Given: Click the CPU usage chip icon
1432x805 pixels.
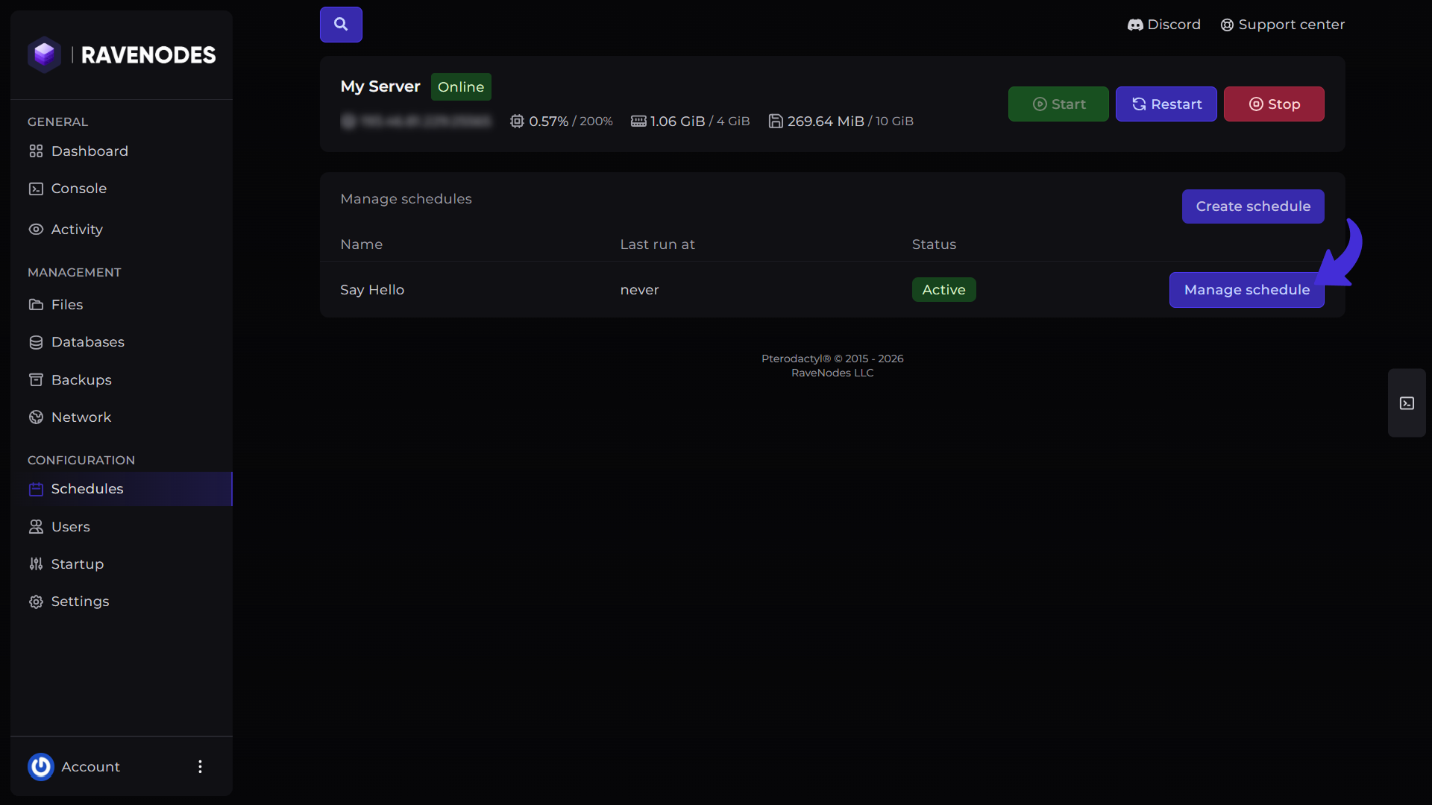Looking at the screenshot, I should click(x=517, y=121).
